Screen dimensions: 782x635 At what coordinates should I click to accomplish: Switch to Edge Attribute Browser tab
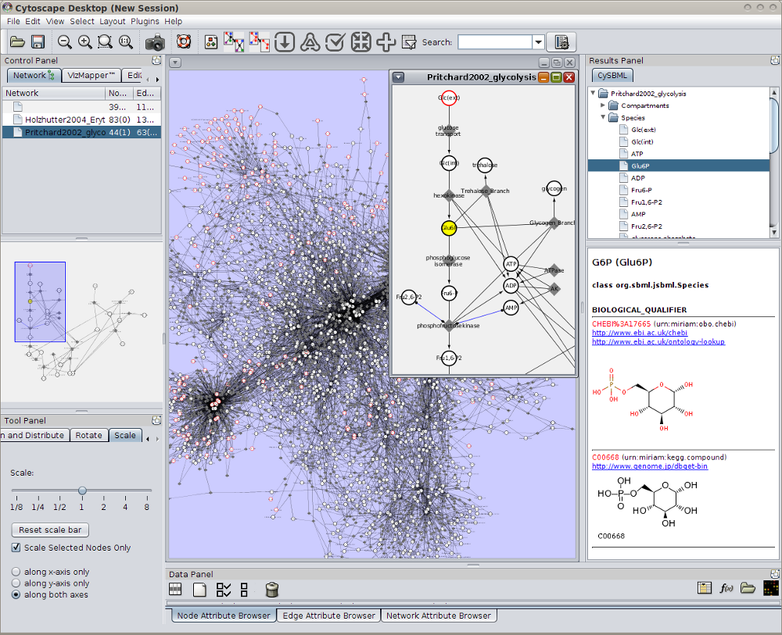click(328, 615)
